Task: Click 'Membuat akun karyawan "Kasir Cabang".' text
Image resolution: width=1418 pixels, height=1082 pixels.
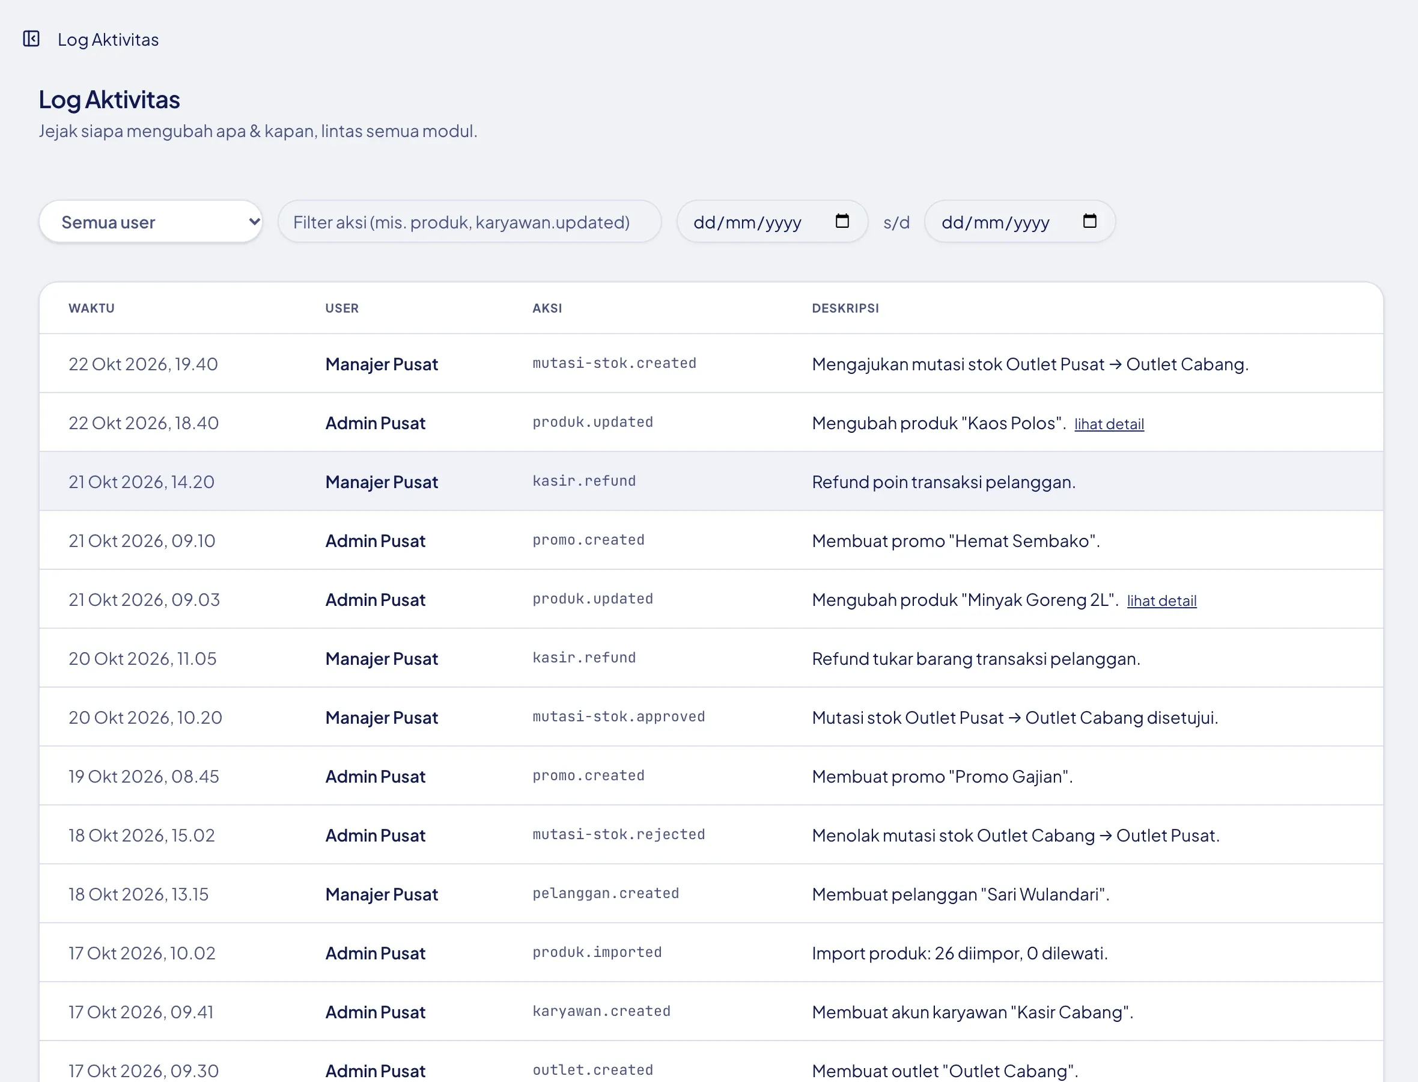Action: point(973,1012)
